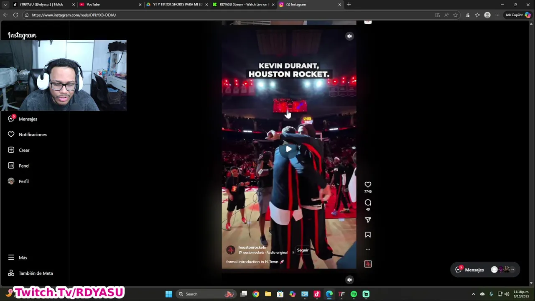Open a new browser tab with plus button
Image resolution: width=535 pixels, height=301 pixels.
349,5
